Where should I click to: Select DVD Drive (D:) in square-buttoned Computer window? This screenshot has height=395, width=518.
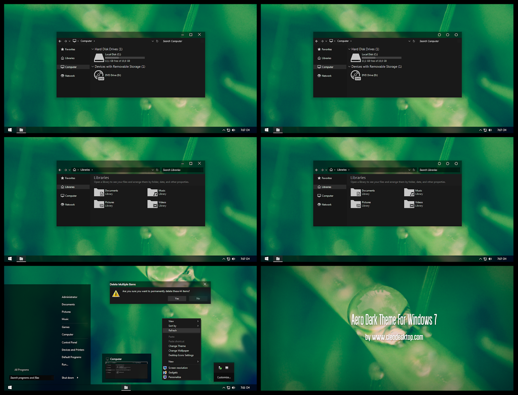(107, 75)
